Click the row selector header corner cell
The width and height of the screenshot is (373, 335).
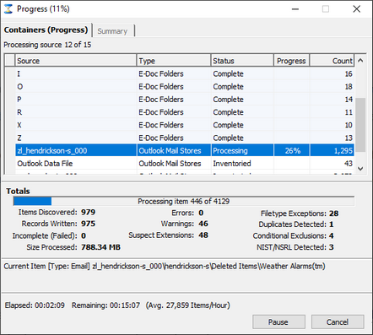click(x=9, y=61)
